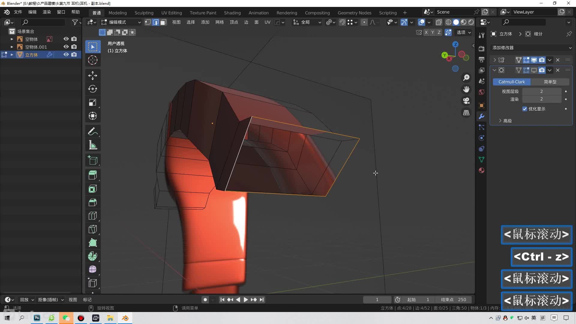Expand the collapsed first modifier panel

pos(494,60)
